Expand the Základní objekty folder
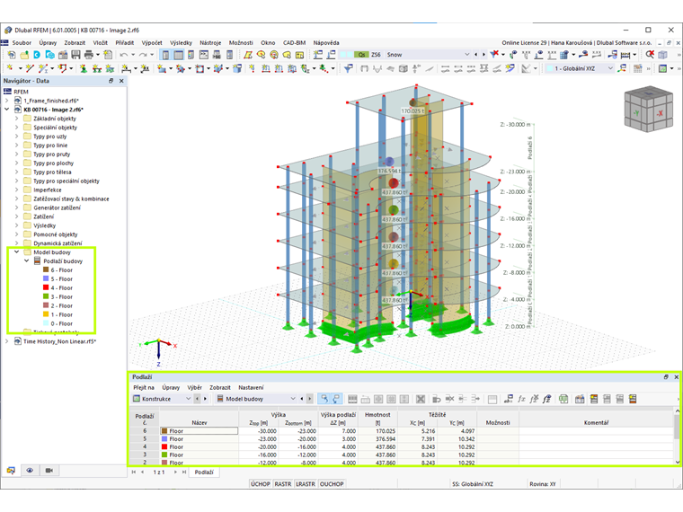This screenshot has width=683, height=512. [x=16, y=119]
